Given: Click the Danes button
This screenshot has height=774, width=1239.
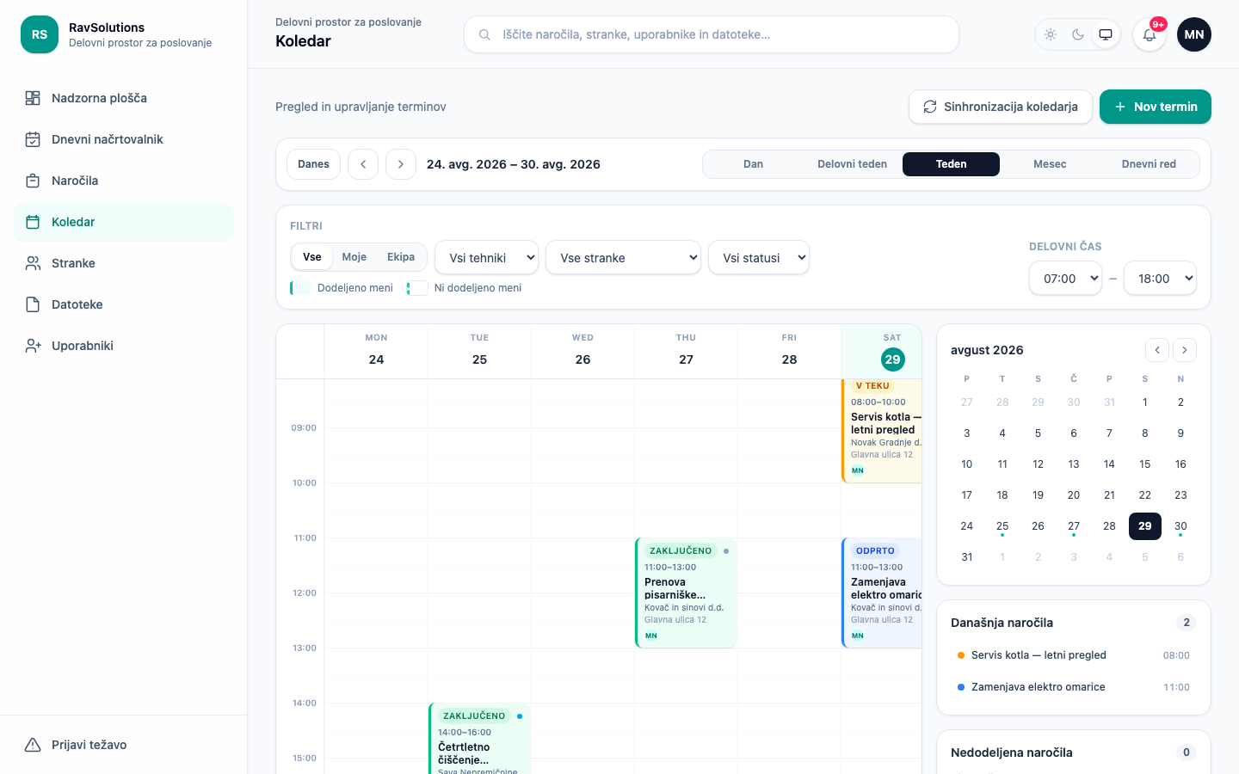Looking at the screenshot, I should tap(314, 164).
